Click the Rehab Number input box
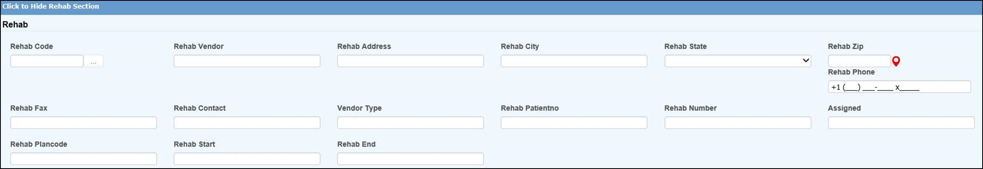Image resolution: width=983 pixels, height=169 pixels. click(x=737, y=123)
